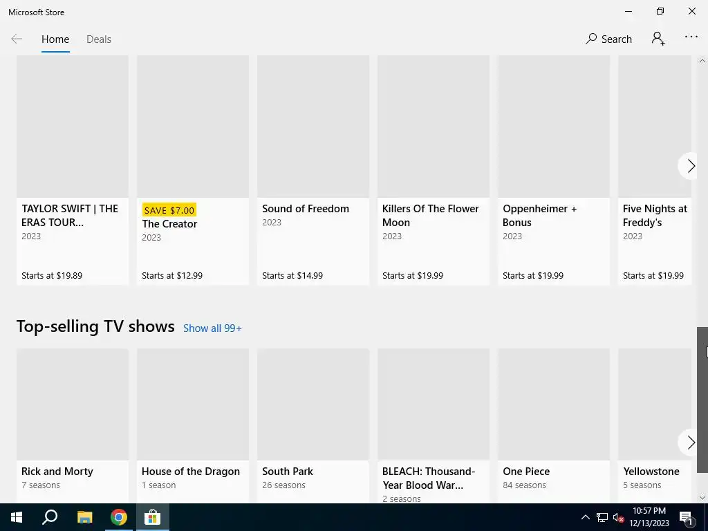
Task: Click 'Starts at $19.89' price
Action: (x=52, y=275)
